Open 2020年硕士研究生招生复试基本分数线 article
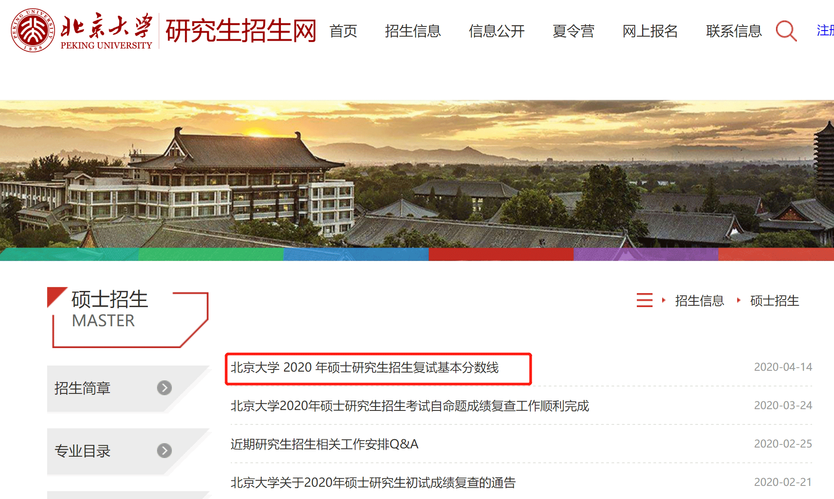This screenshot has height=499, width=834. (x=364, y=368)
